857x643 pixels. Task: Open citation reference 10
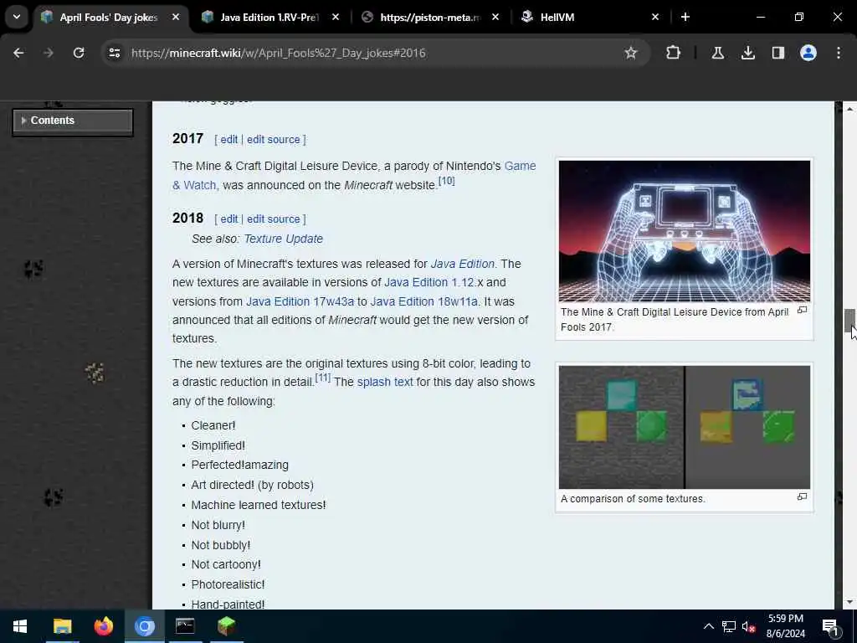[x=447, y=181]
